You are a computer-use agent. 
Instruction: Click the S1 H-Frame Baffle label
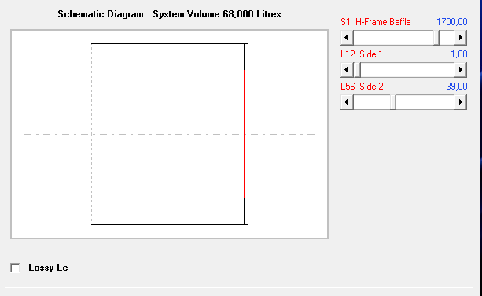click(x=376, y=22)
